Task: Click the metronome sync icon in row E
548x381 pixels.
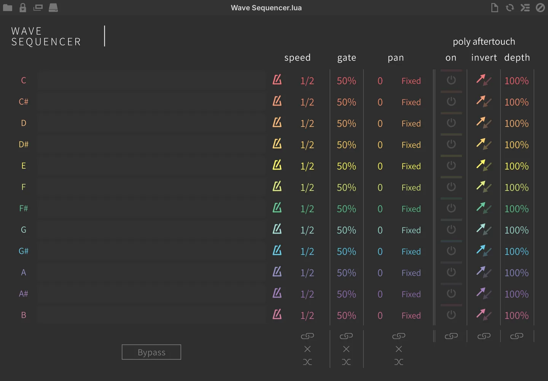Action: (277, 165)
